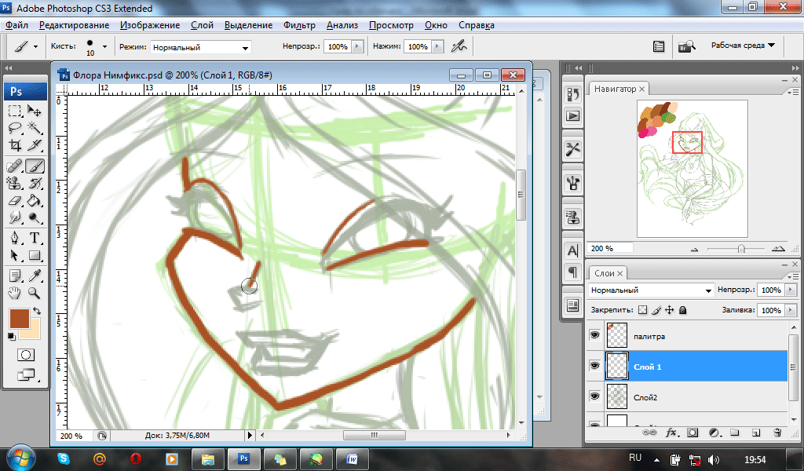Open the brush Режим blending dropdown

tap(200, 47)
